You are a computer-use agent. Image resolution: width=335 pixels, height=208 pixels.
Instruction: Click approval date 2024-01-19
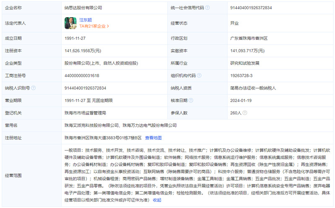tap(241, 100)
